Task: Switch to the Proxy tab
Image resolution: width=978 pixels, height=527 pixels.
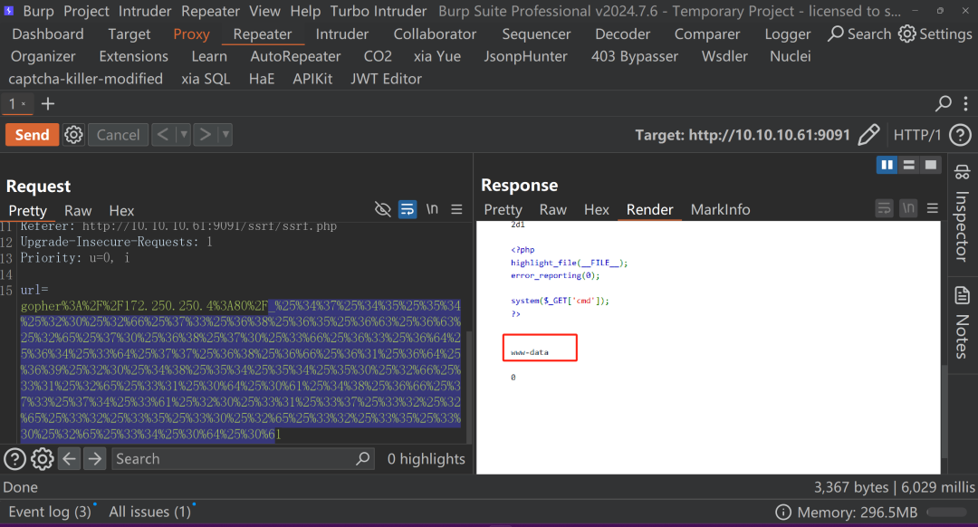Action: 191,34
